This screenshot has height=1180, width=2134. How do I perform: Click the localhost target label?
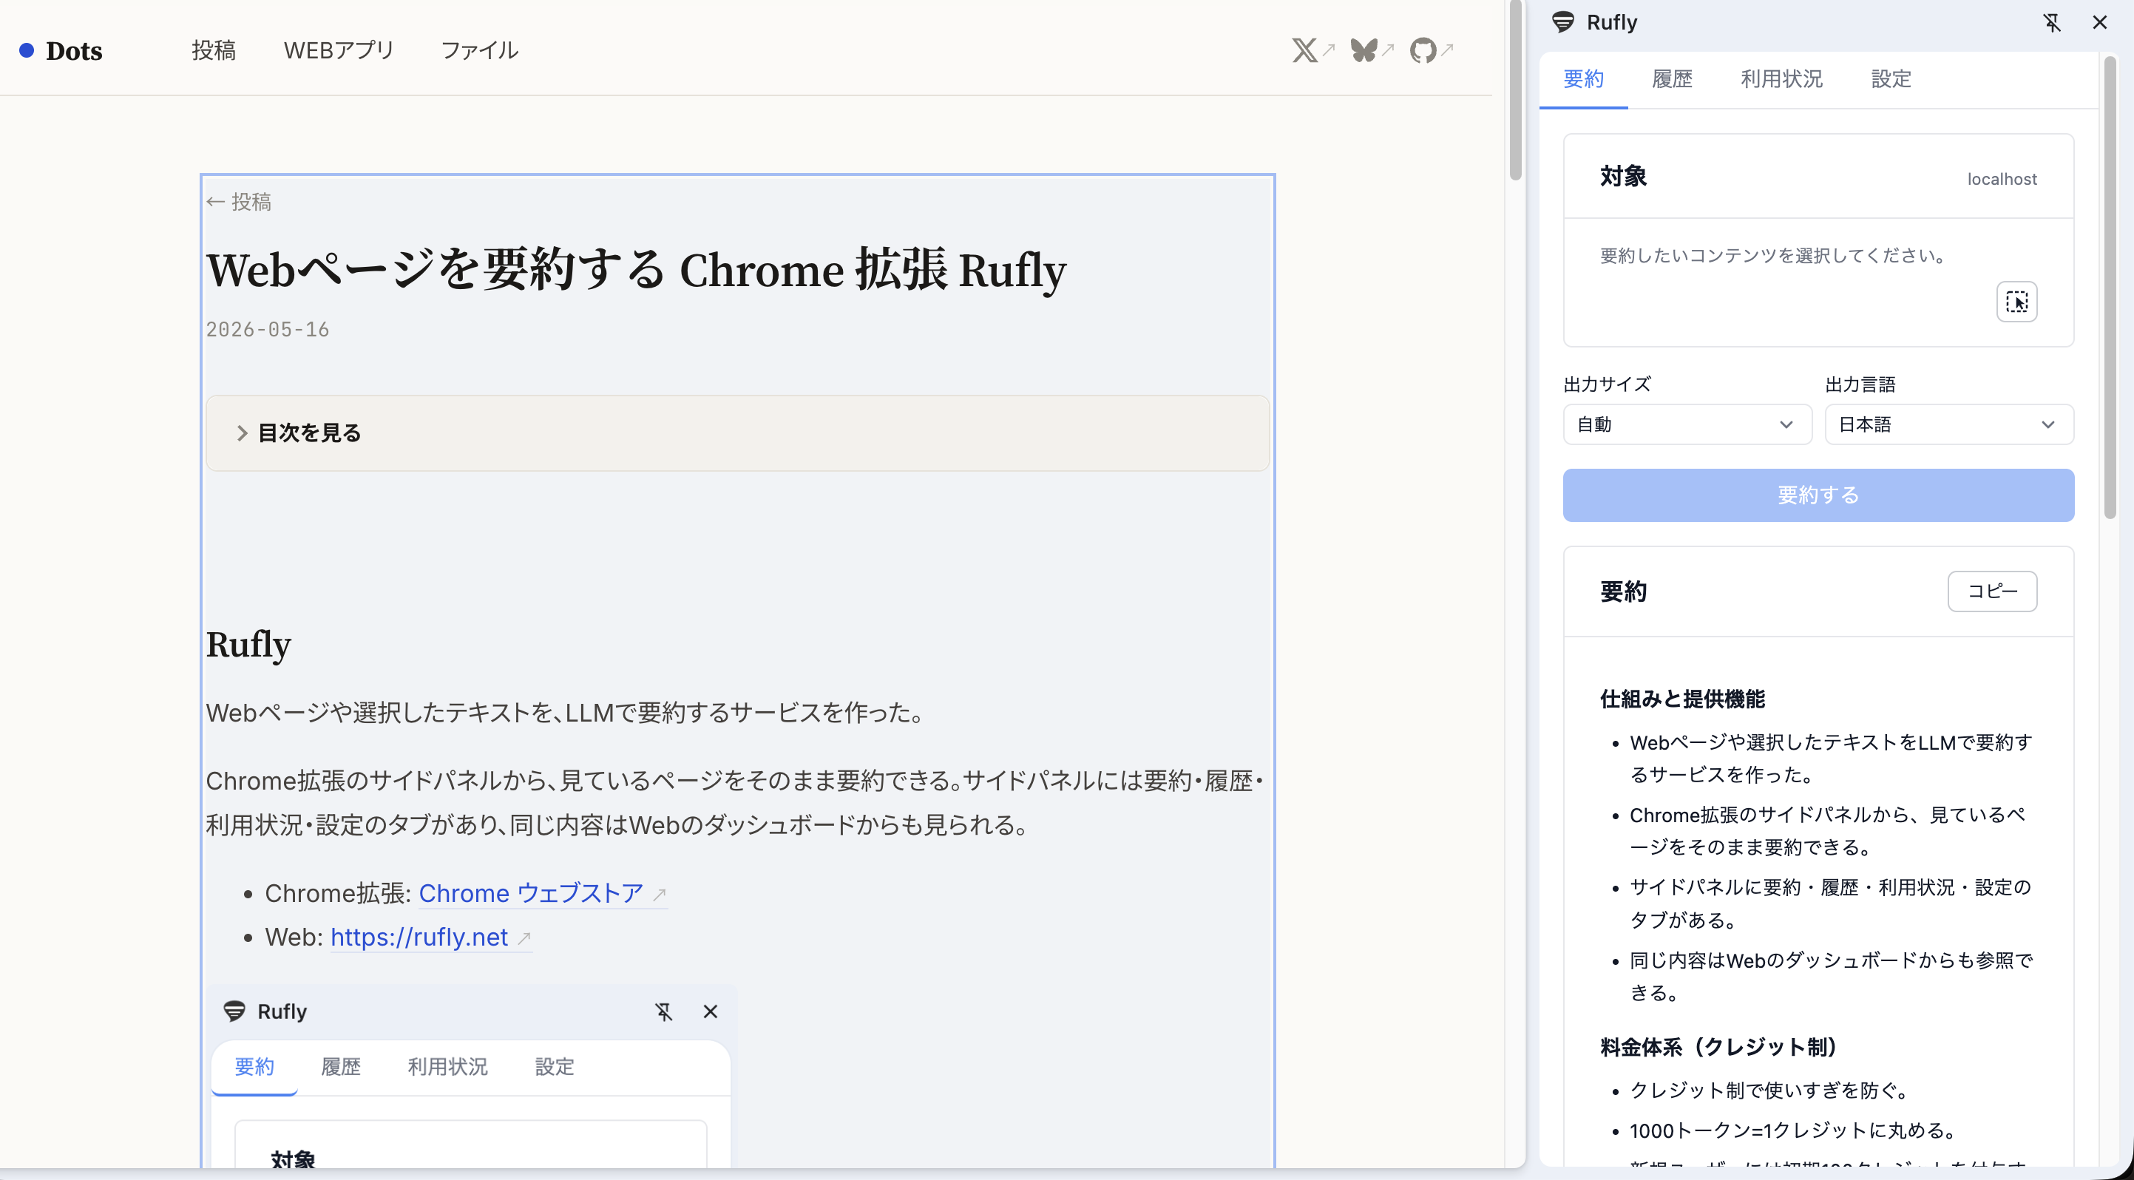(x=2002, y=179)
